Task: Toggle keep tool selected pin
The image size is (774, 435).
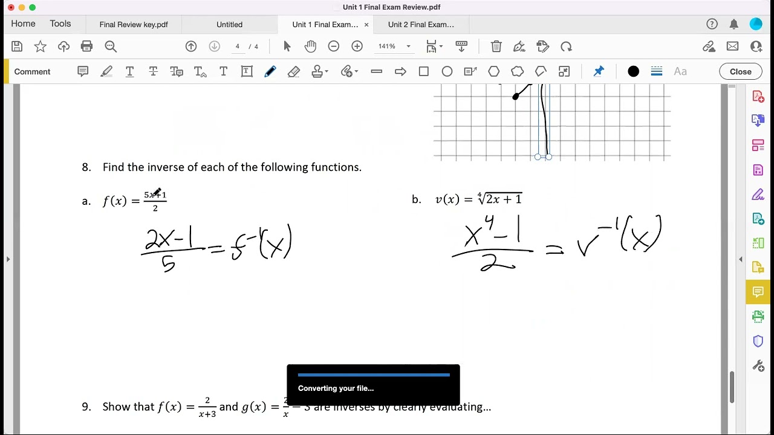Action: point(599,71)
